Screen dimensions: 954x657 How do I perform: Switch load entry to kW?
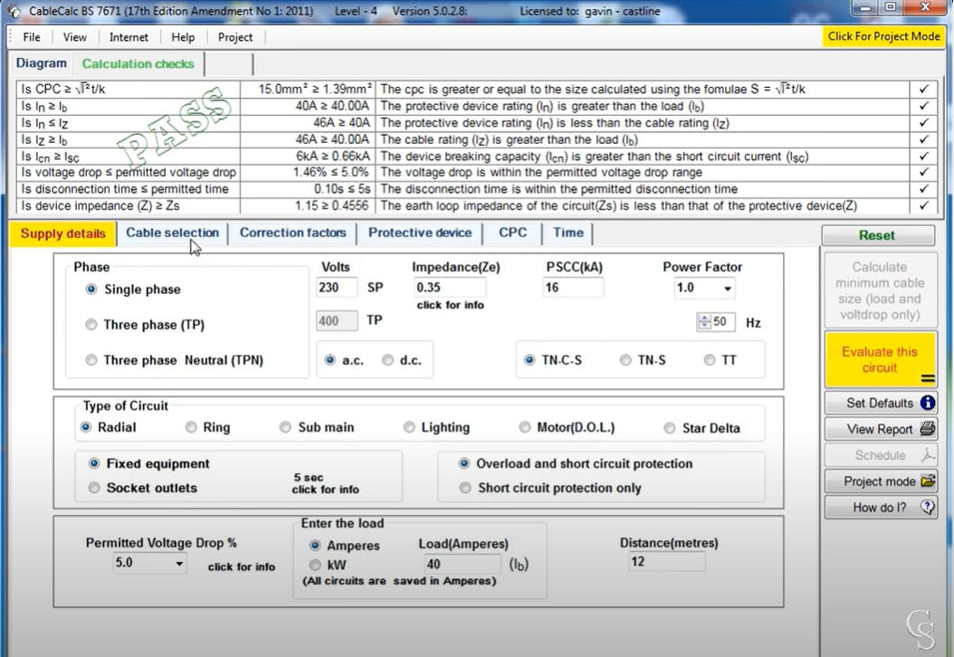point(315,565)
